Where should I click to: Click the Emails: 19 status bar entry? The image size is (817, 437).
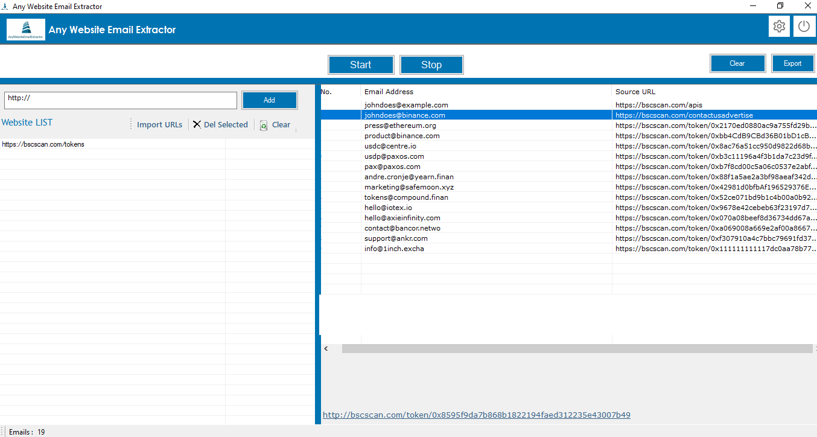pos(27,432)
